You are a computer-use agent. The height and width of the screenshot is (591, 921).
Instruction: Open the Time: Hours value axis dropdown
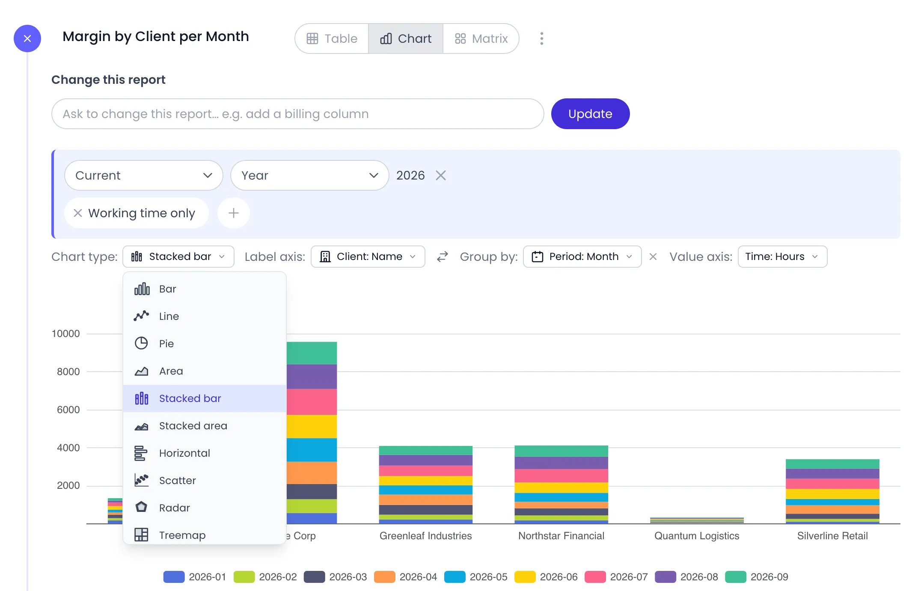point(782,257)
